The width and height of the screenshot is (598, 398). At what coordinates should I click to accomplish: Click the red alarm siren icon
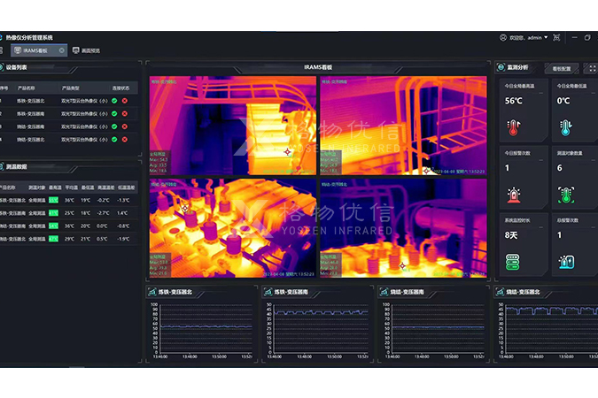point(514,195)
